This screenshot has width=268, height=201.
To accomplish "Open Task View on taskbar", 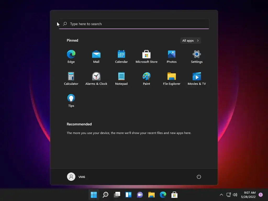I will (x=117, y=195).
